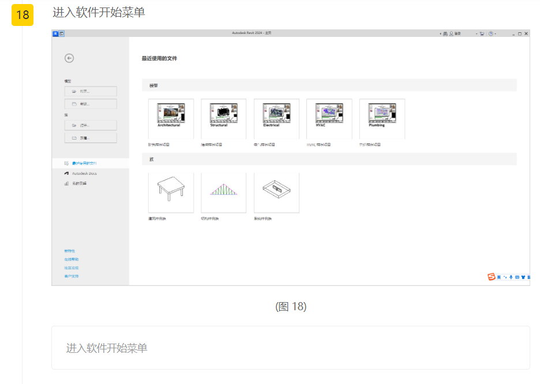540x384 pixels.
Task: Click the back arrow circle icon
Action: point(69,58)
